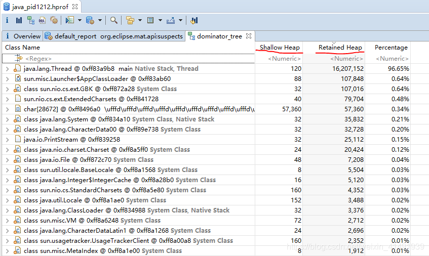Click retained heap value 25,112

pyautogui.click(x=354, y=139)
